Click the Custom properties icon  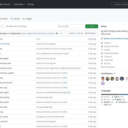coord(102,53)
